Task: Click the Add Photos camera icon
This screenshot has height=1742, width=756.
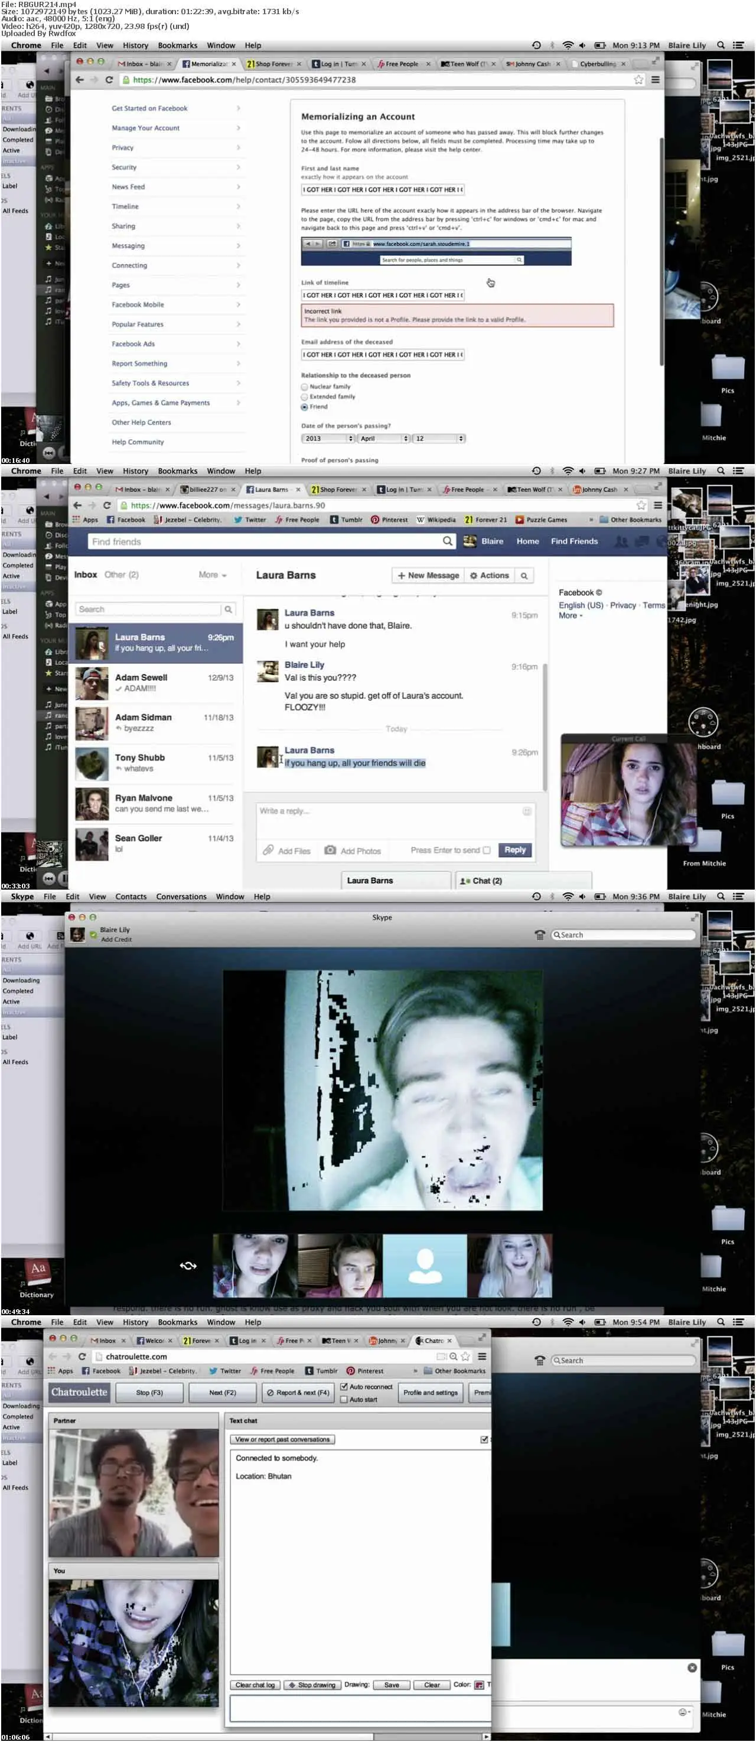Action: coord(330,850)
